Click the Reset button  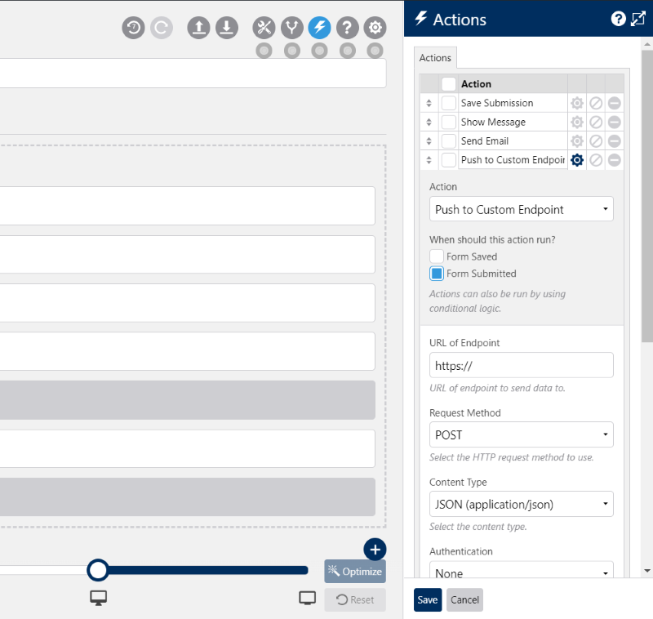(x=355, y=600)
